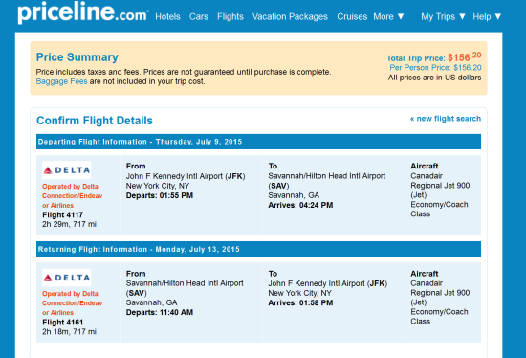Open the Flights page
This screenshot has width=526, height=358.
[230, 17]
